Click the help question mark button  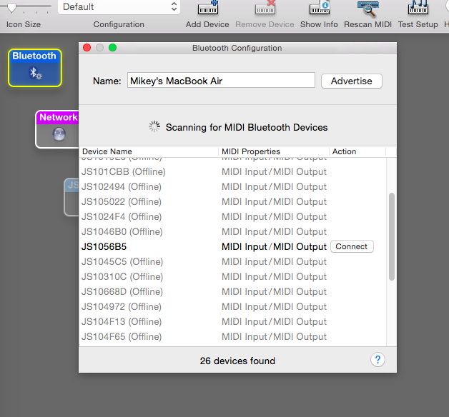(379, 360)
